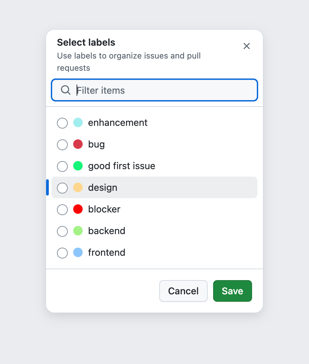Toggle the backend label checkbox
The width and height of the screenshot is (309, 364).
coord(62,231)
